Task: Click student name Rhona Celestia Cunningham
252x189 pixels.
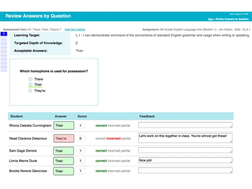Action: coord(30,125)
